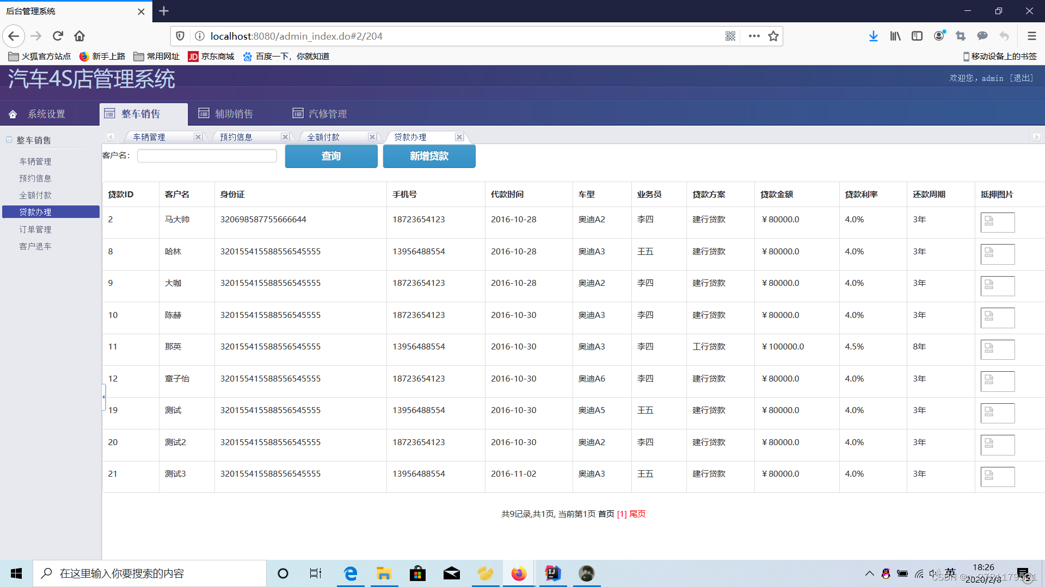Launch Microsoft Edge from taskbar
Image resolution: width=1045 pixels, height=587 pixels.
351,573
